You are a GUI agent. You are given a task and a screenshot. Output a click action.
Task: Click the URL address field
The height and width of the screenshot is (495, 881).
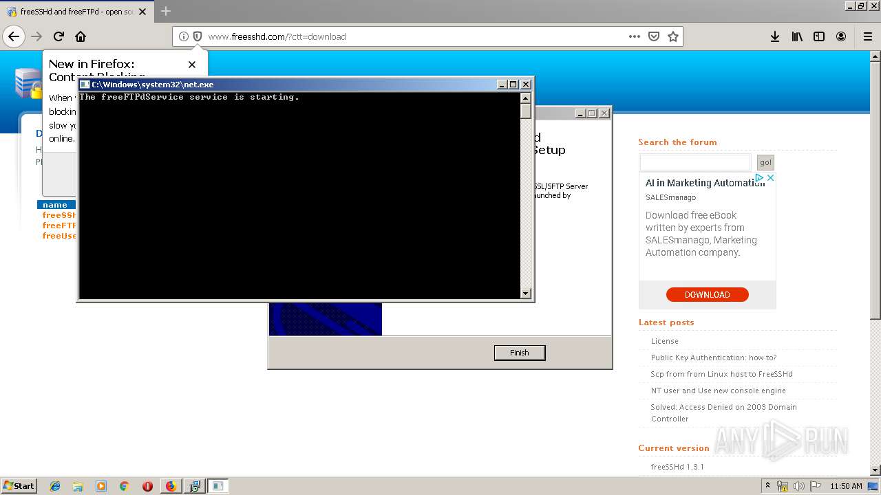(413, 36)
